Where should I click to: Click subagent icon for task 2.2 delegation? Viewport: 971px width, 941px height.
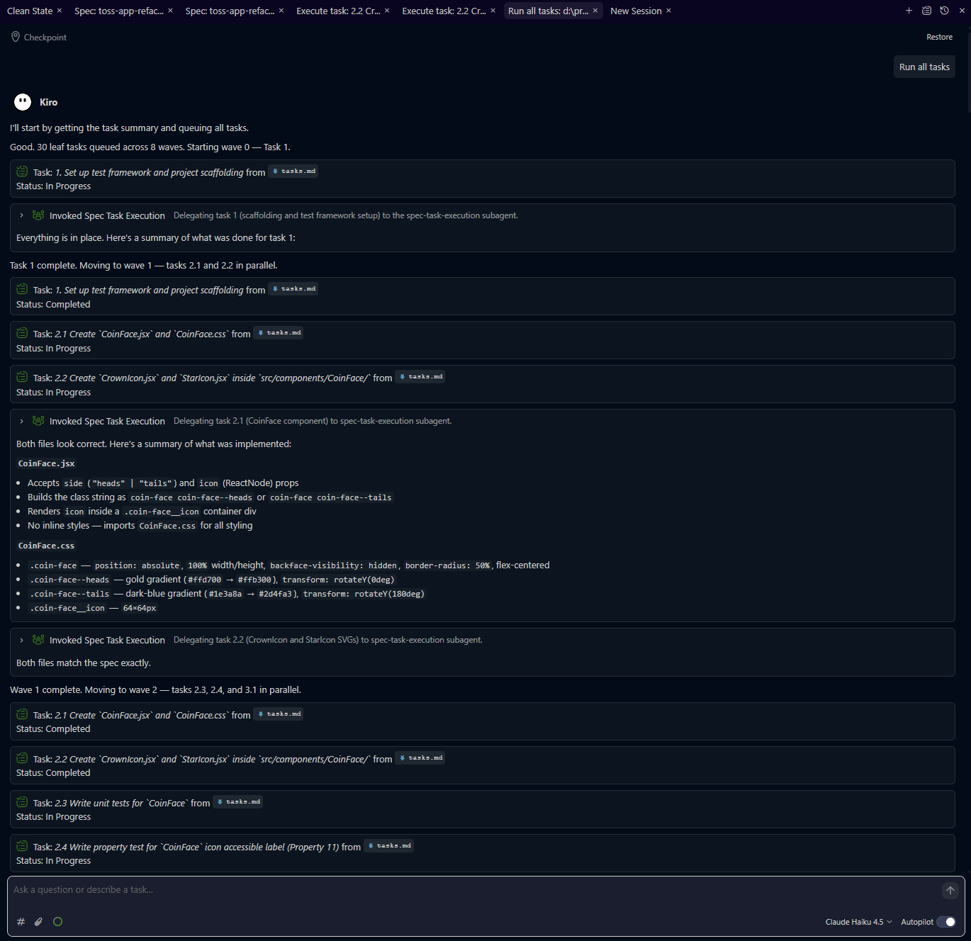pos(38,640)
